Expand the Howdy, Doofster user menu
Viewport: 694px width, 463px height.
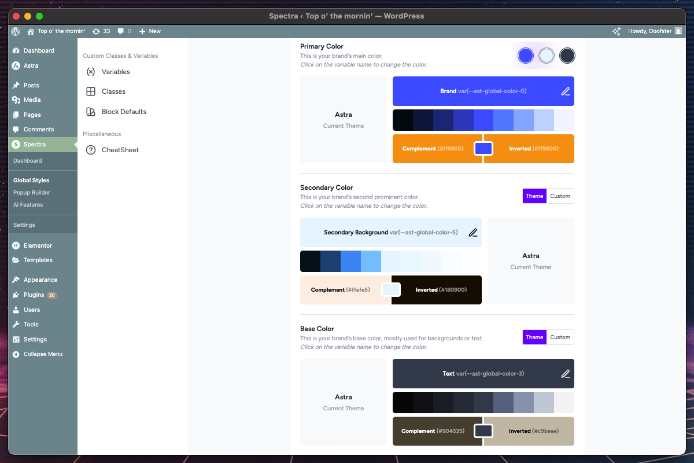click(x=655, y=31)
